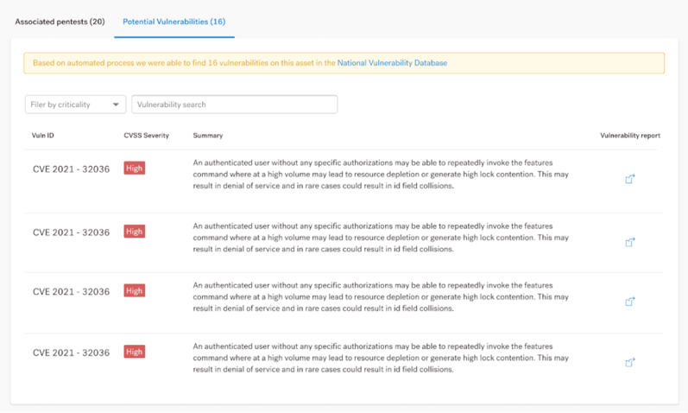Click the second row High severity badge
688x413 pixels.
[135, 232]
